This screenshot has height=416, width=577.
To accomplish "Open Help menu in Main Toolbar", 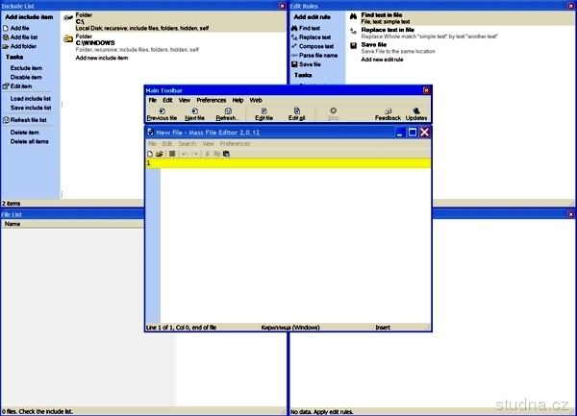I will (238, 100).
